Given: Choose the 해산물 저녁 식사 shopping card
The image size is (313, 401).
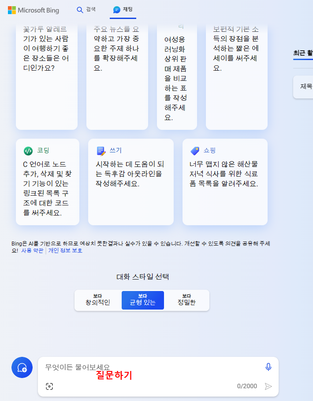Looking at the screenshot, I should coord(225,182).
